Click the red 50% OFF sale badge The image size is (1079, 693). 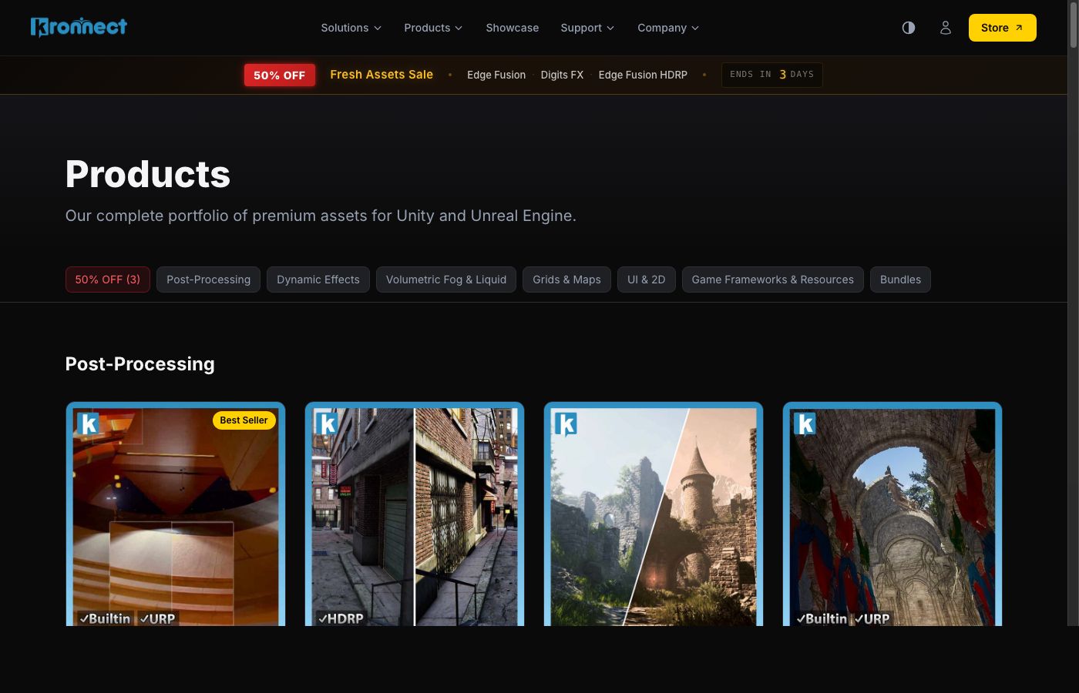coord(279,75)
